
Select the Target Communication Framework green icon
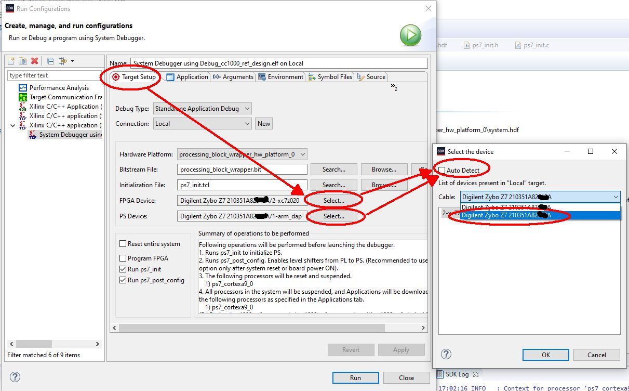pyautogui.click(x=23, y=97)
